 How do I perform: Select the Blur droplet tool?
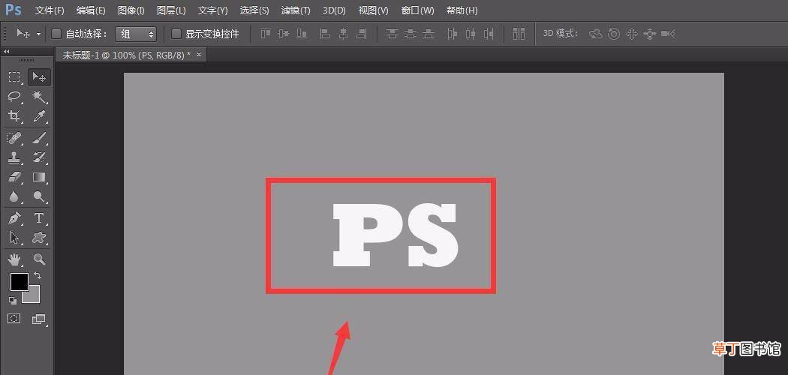14,196
